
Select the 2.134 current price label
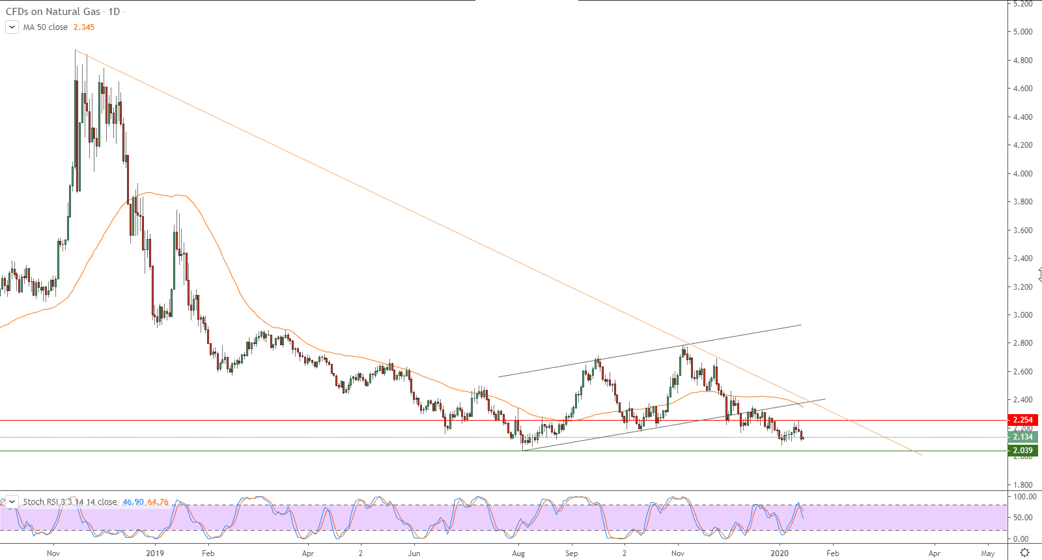coord(1022,437)
